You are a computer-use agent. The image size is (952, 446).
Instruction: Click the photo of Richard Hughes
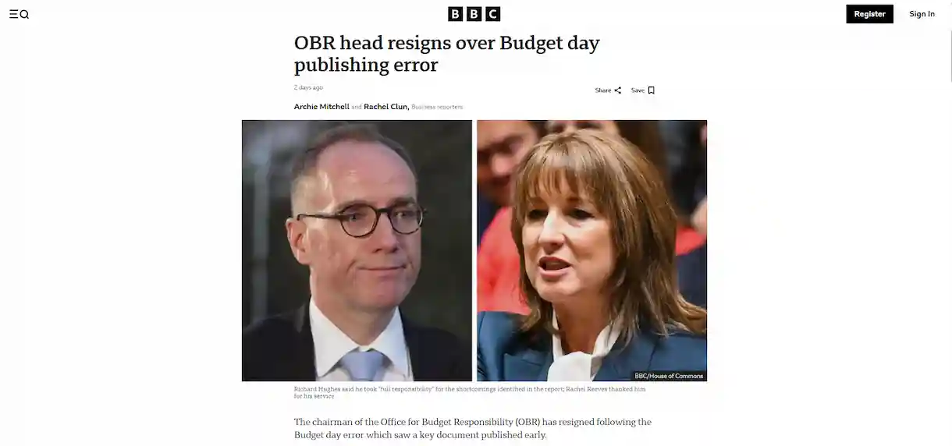click(357, 250)
